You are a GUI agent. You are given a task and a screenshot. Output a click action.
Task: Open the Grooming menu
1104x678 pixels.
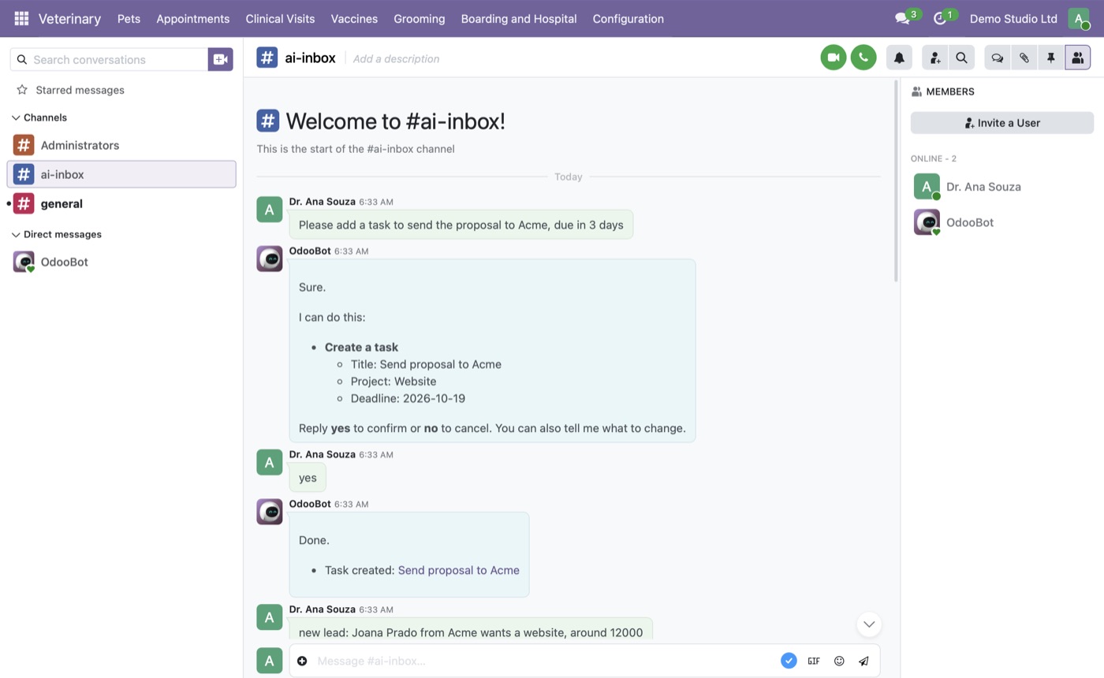[x=420, y=18]
